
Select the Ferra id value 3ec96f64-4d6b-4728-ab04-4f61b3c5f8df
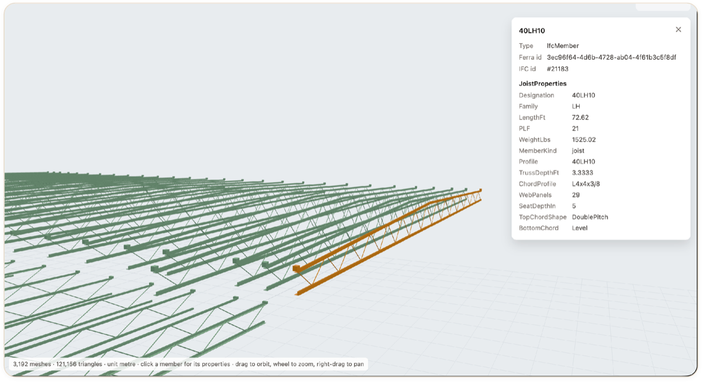(611, 57)
